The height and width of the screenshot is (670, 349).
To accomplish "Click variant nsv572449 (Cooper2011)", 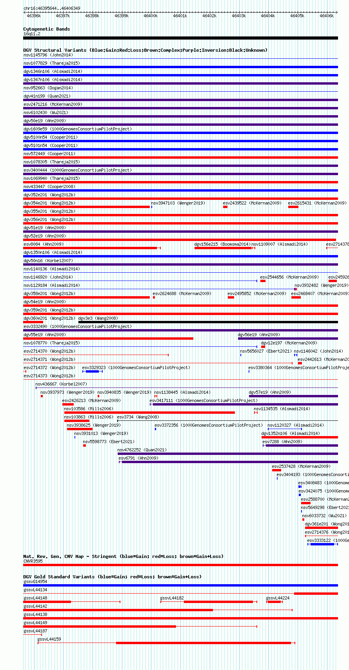I will [x=49, y=154].
